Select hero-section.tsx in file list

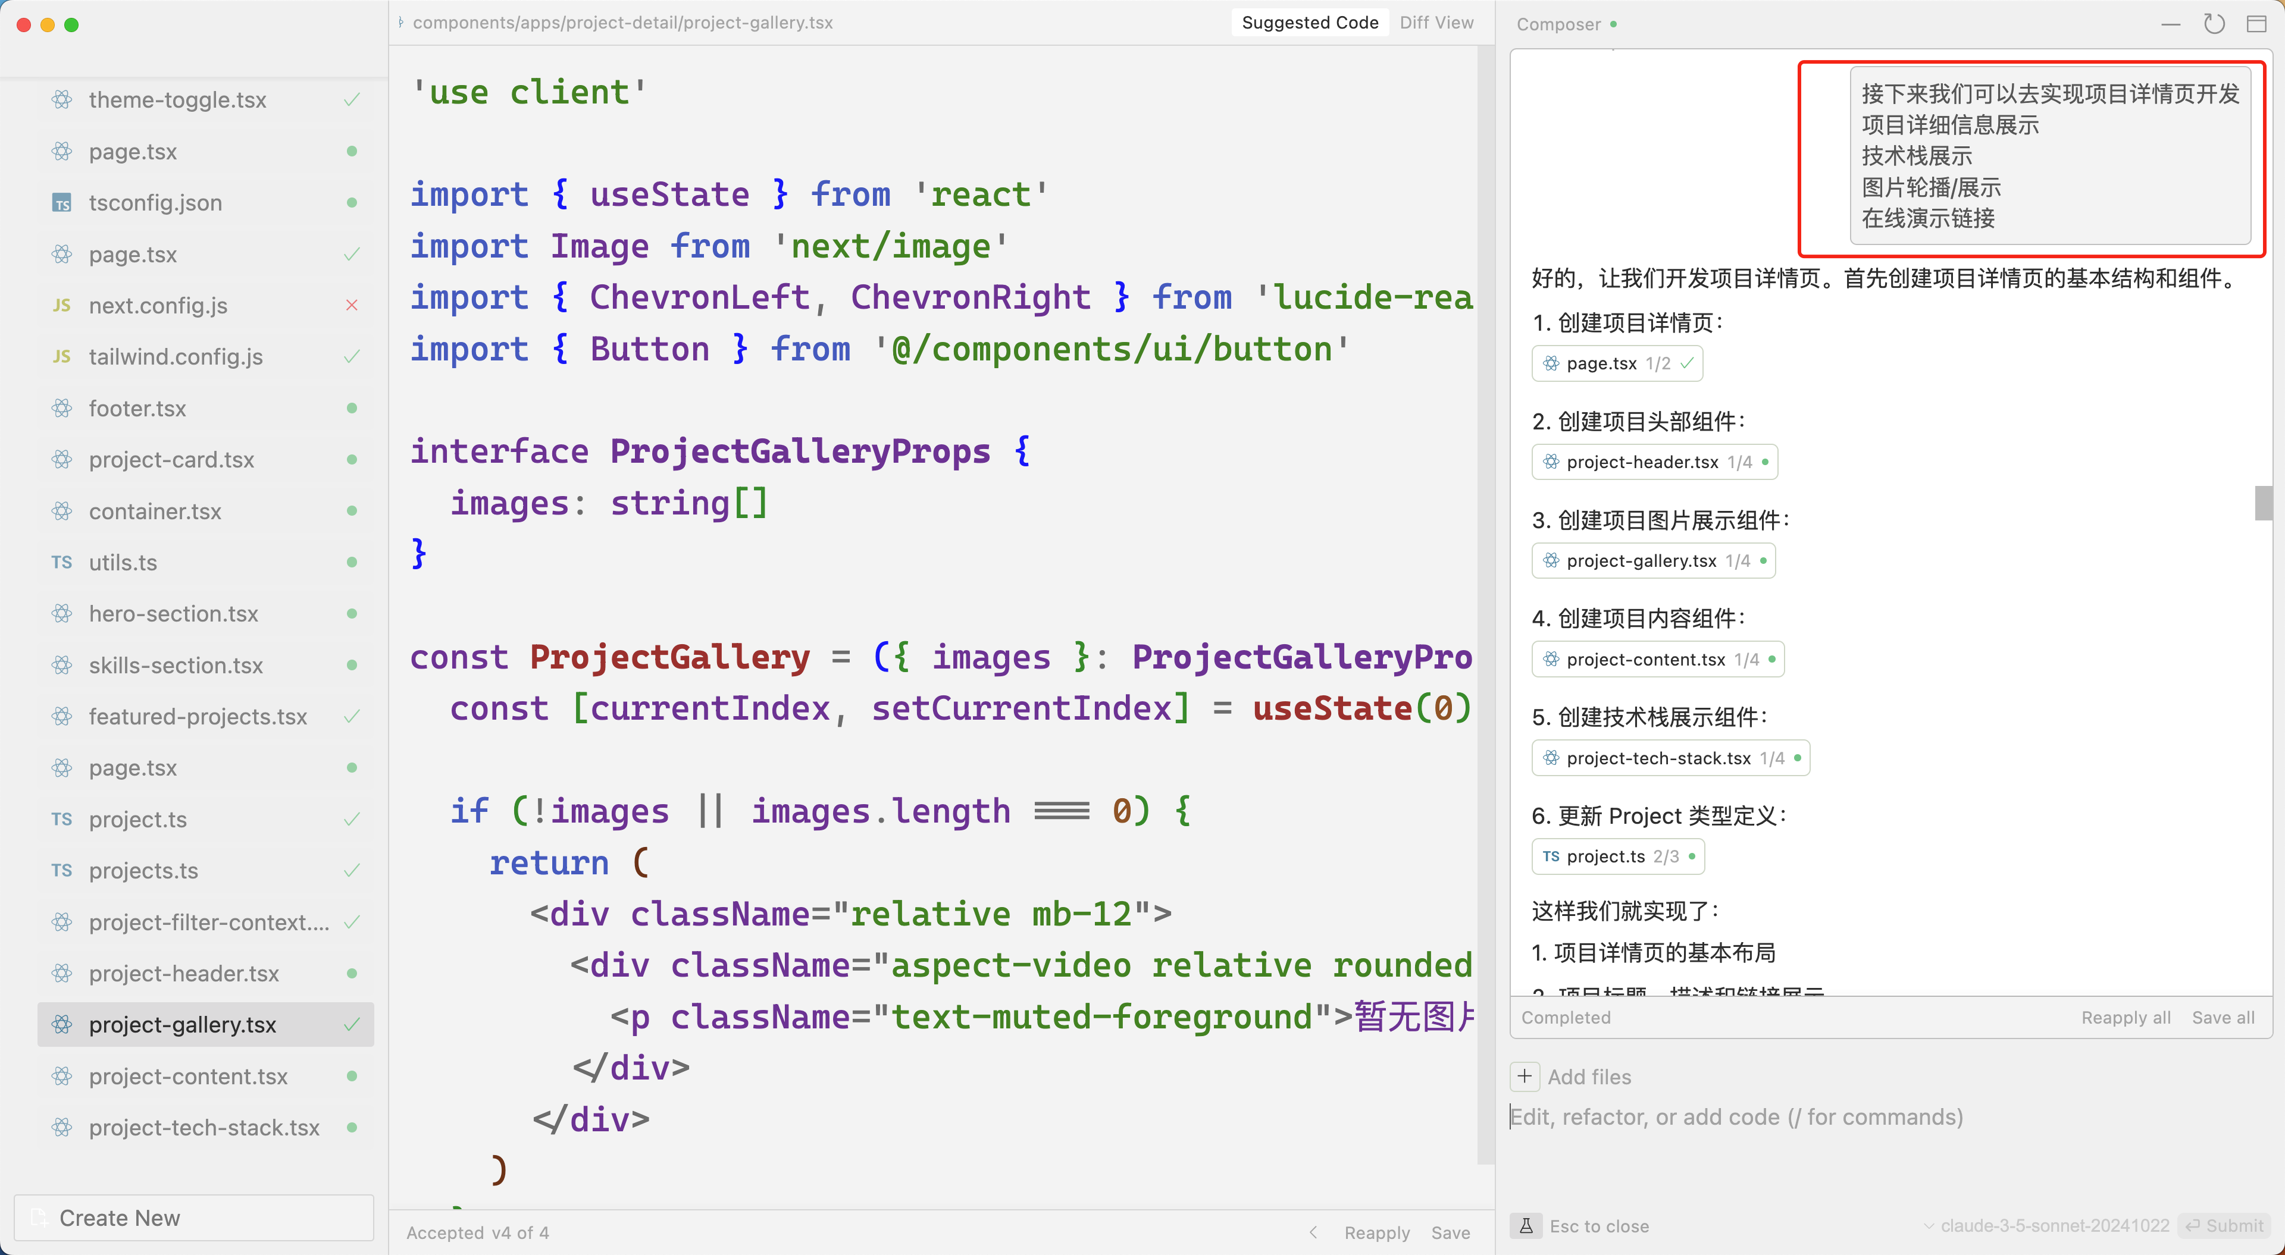[205, 614]
